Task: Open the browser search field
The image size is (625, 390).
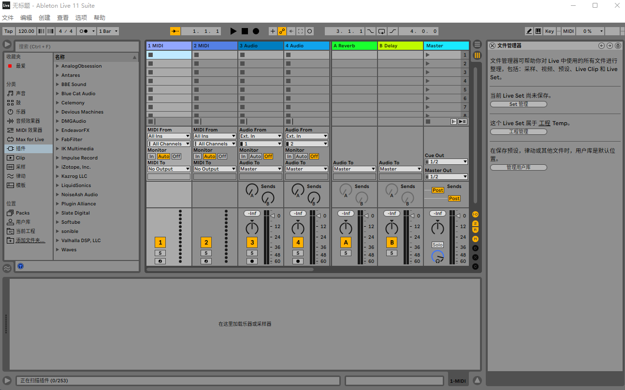Action: (78, 46)
